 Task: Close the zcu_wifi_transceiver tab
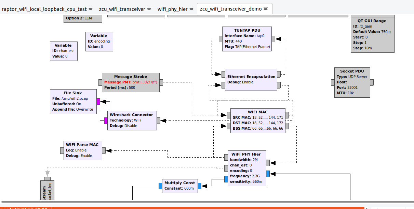point(149,9)
